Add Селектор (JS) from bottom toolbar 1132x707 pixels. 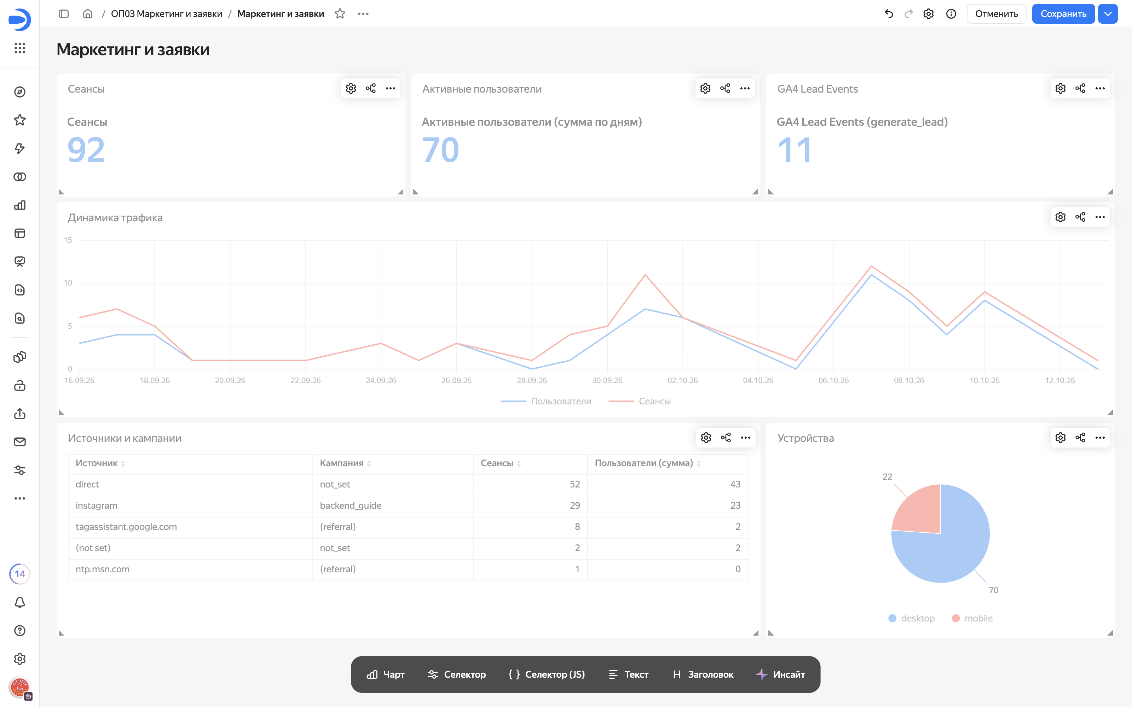click(546, 674)
